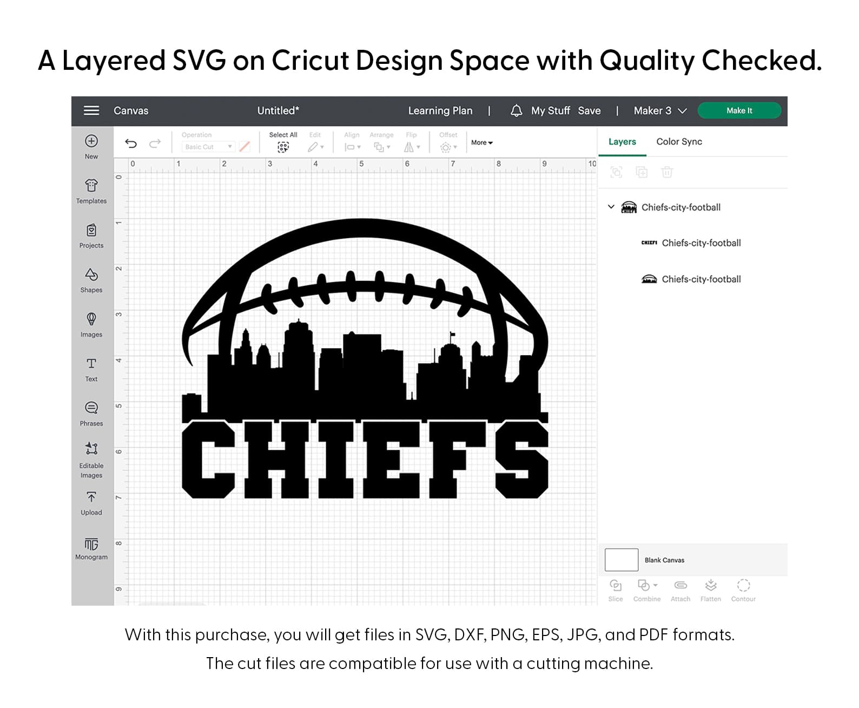Undo the last action
Screen dimensions: 859x708
pos(131,143)
